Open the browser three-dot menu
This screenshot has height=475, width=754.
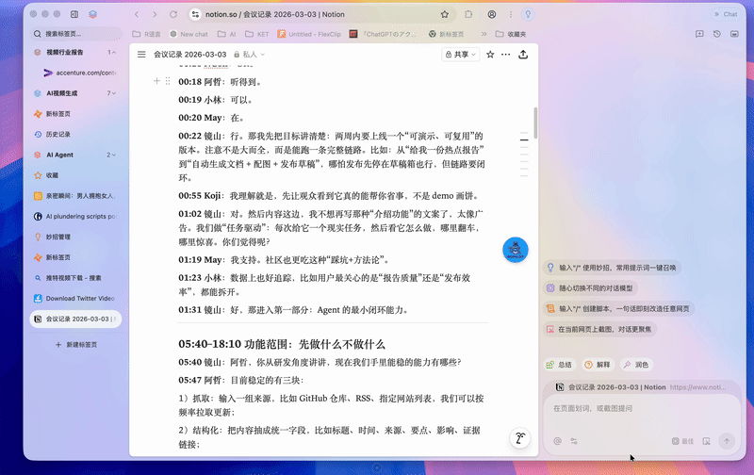tap(511, 14)
